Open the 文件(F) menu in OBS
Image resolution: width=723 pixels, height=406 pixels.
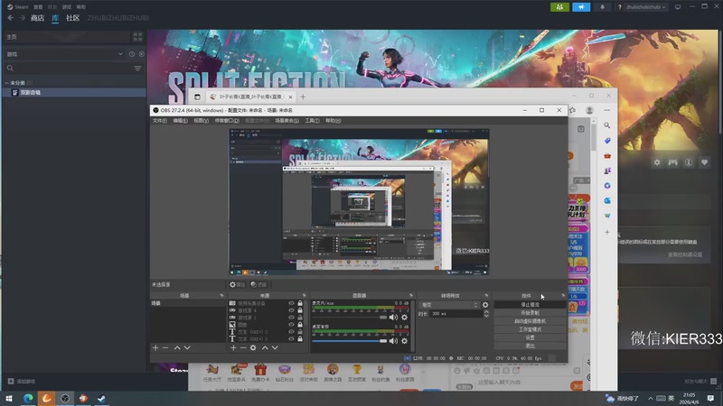(x=160, y=121)
